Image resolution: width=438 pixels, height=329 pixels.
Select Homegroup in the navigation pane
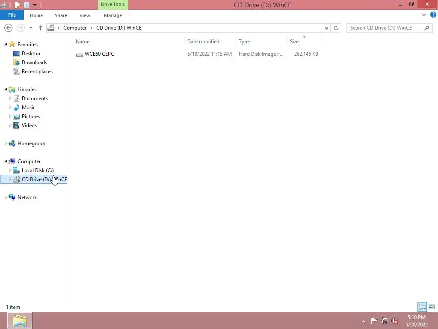[x=31, y=143]
